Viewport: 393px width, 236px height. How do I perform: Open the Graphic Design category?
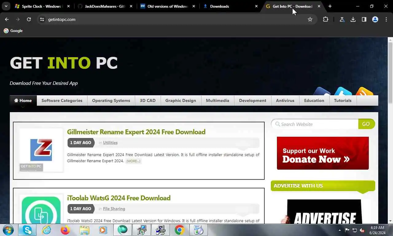[x=181, y=100]
